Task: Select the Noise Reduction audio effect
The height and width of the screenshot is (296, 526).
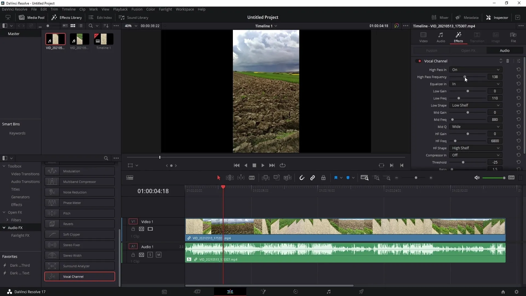Action: (x=79, y=192)
